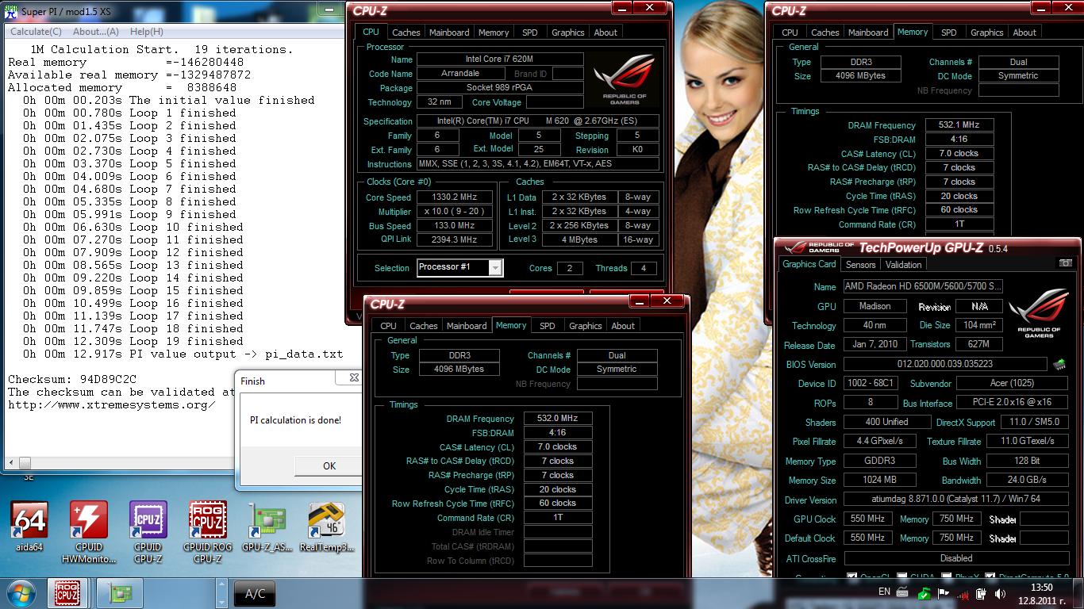Click the Show Desktop strip at taskbar end
The width and height of the screenshot is (1084, 609).
tap(1078, 593)
